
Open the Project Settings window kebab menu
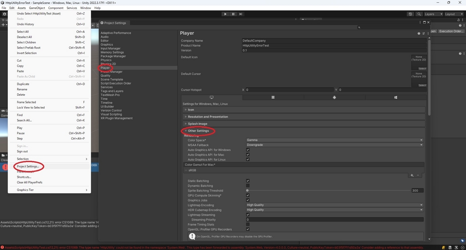tap(420, 22)
